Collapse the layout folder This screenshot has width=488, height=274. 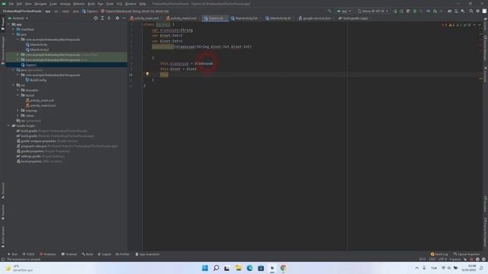pyautogui.click(x=18, y=95)
